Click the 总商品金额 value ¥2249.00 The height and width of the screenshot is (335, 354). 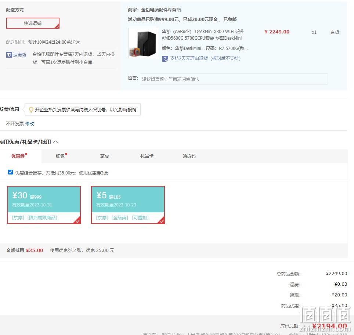pyautogui.click(x=336, y=274)
